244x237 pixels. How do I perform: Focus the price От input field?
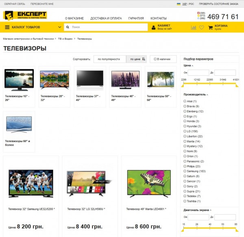pos(198,72)
